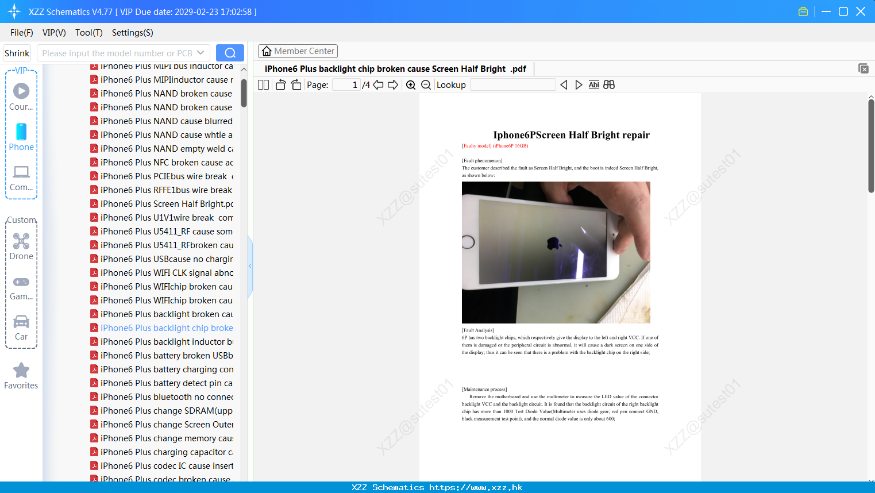Select highlighted 'iPhone6 Plus backlight chip broke' file
The height and width of the screenshot is (493, 875).
click(162, 328)
